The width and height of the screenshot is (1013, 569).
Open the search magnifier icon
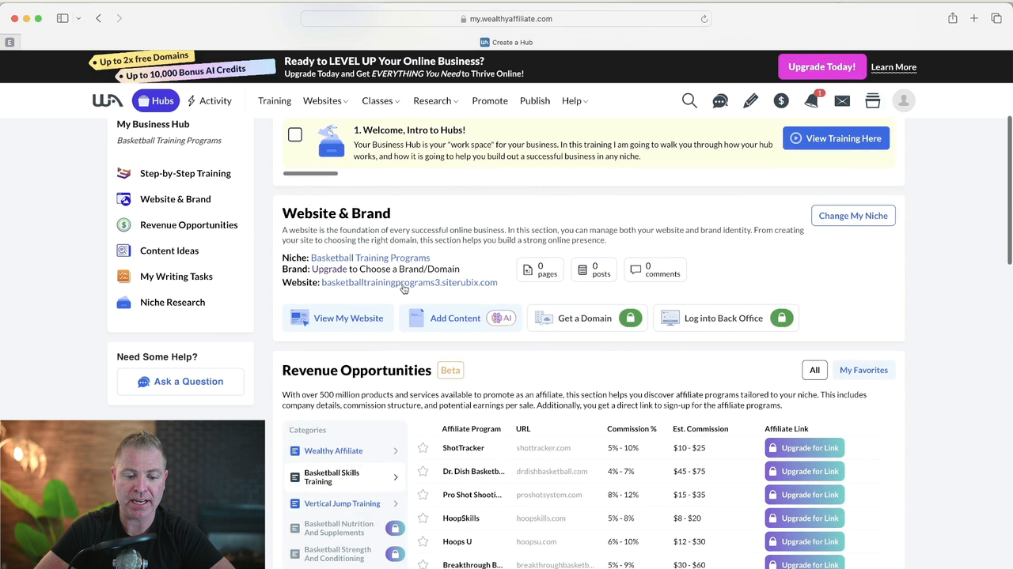[689, 100]
